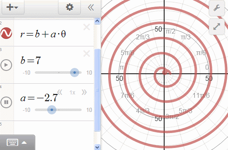Set b slider minimum of -10

coord(27,73)
